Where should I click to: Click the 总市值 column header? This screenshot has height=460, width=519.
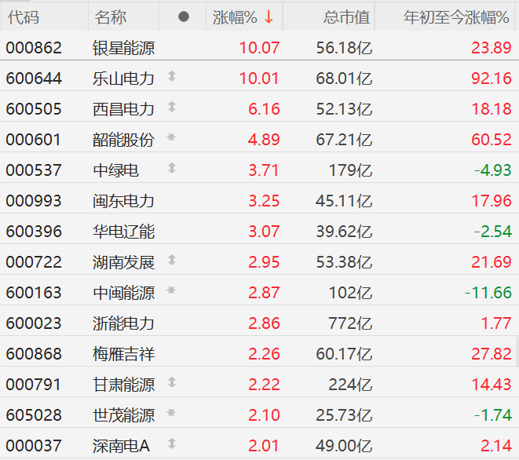[346, 17]
